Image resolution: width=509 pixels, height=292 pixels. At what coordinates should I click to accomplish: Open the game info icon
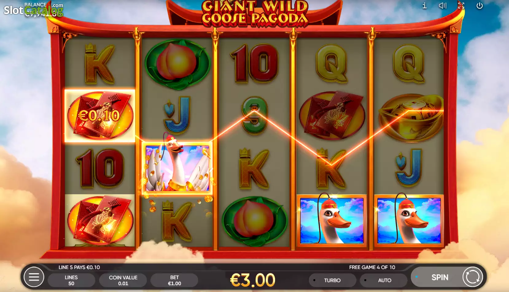coord(425,6)
